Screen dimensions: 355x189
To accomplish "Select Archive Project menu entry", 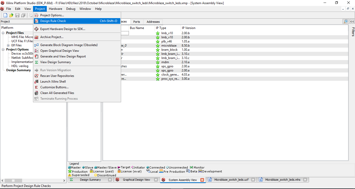I will [77, 37].
